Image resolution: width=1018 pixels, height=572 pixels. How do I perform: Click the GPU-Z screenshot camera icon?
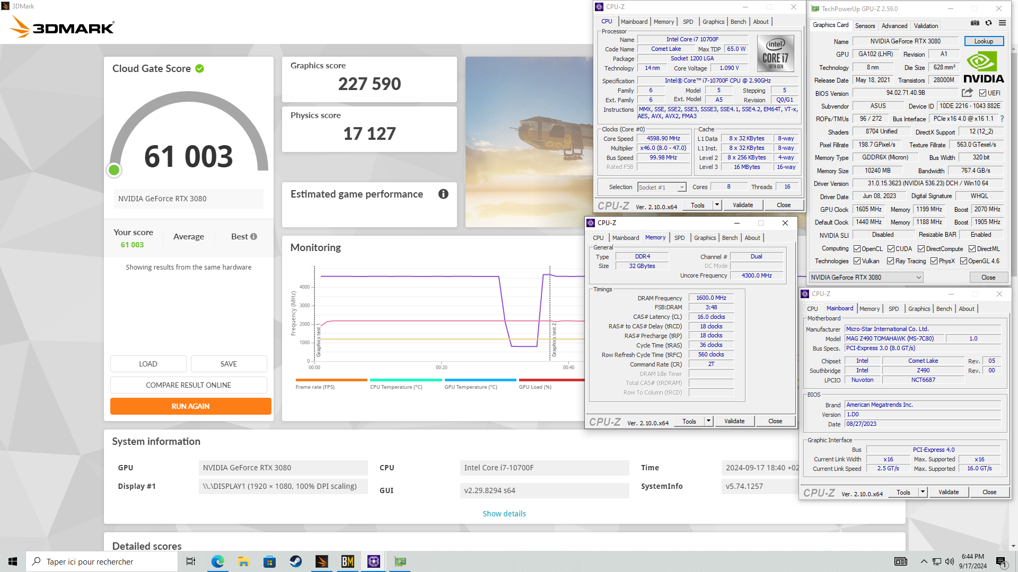pos(975,23)
